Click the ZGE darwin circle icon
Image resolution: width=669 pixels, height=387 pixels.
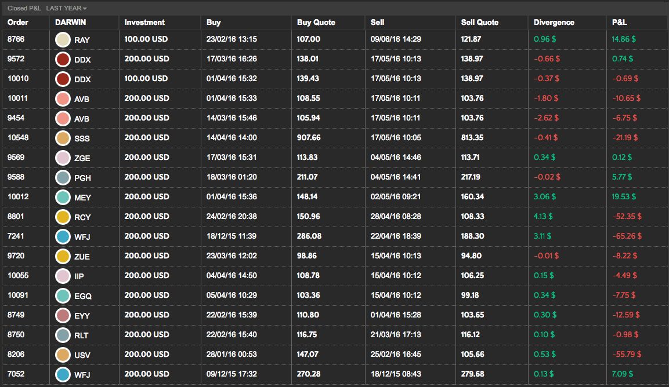pos(63,158)
